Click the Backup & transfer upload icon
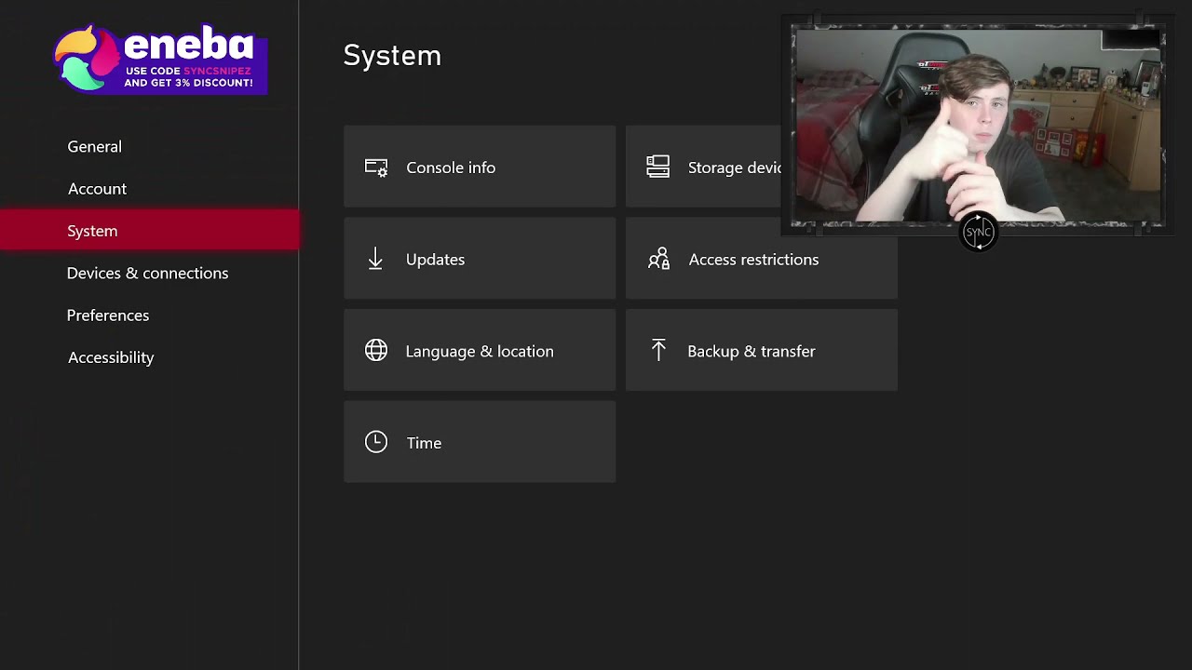Viewport: 1192px width, 670px height. pyautogui.click(x=658, y=350)
